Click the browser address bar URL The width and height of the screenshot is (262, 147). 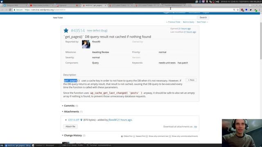45,10
